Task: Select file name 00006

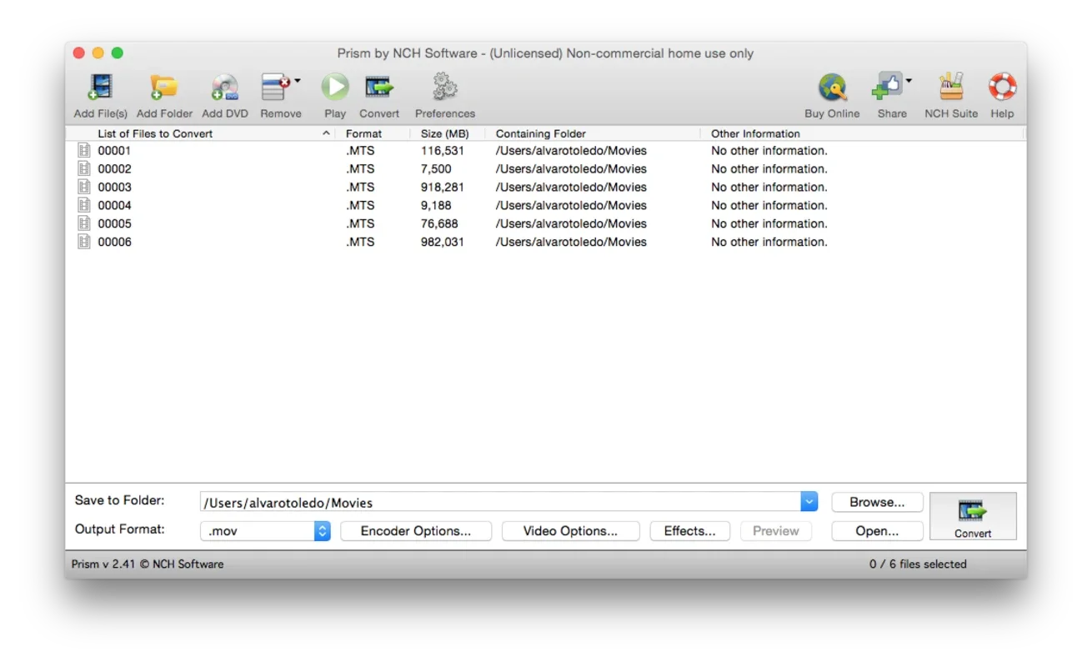Action: click(114, 243)
